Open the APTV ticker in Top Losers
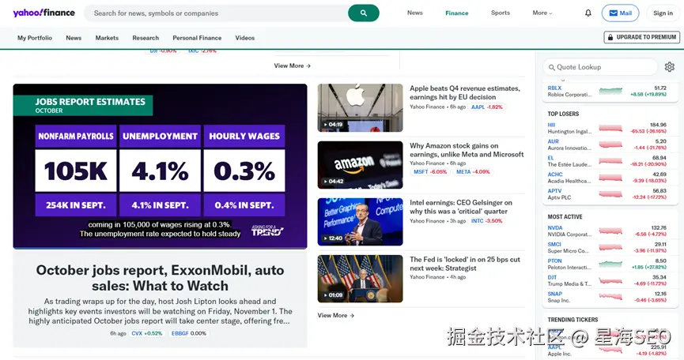The width and height of the screenshot is (684, 360). [555, 191]
